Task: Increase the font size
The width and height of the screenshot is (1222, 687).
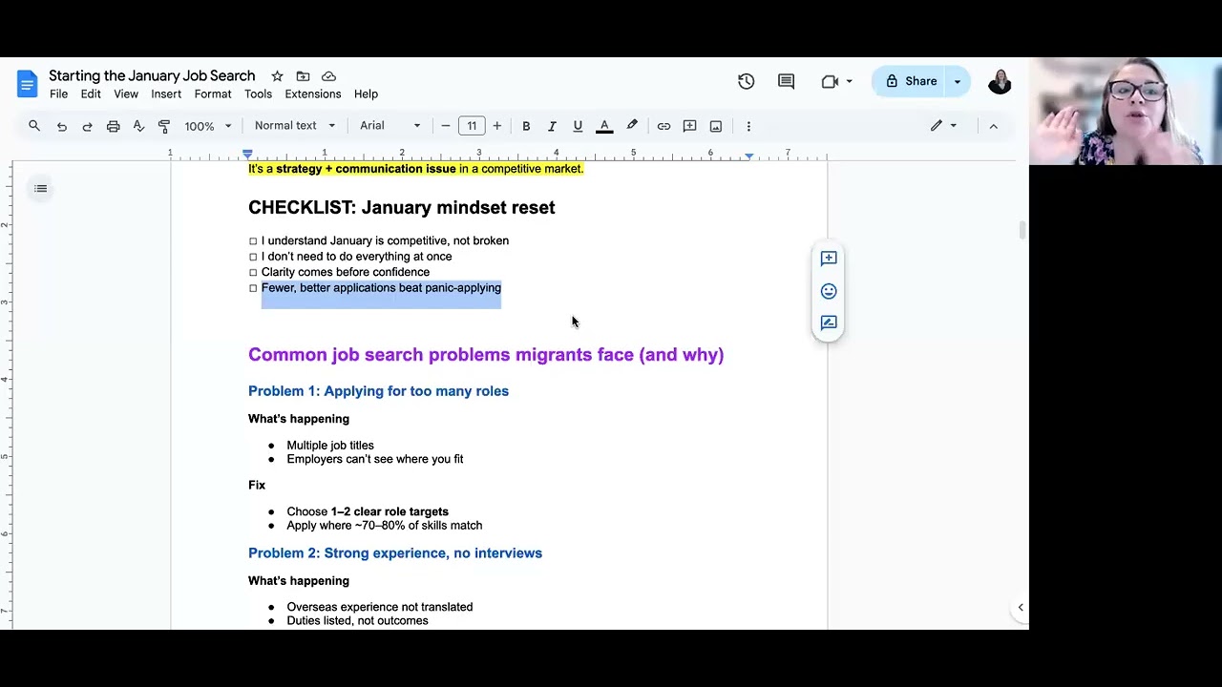Action: click(x=496, y=126)
